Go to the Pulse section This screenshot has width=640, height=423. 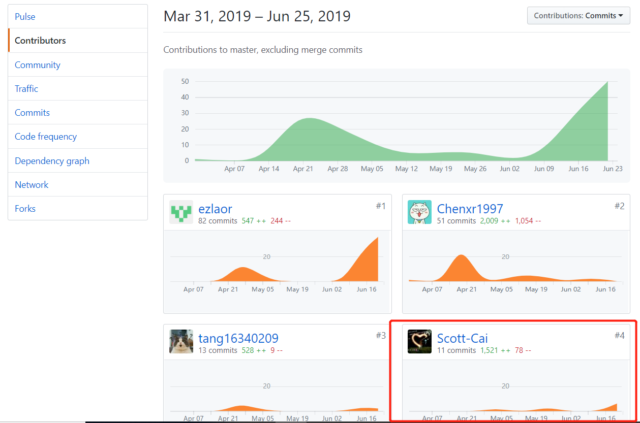[25, 17]
